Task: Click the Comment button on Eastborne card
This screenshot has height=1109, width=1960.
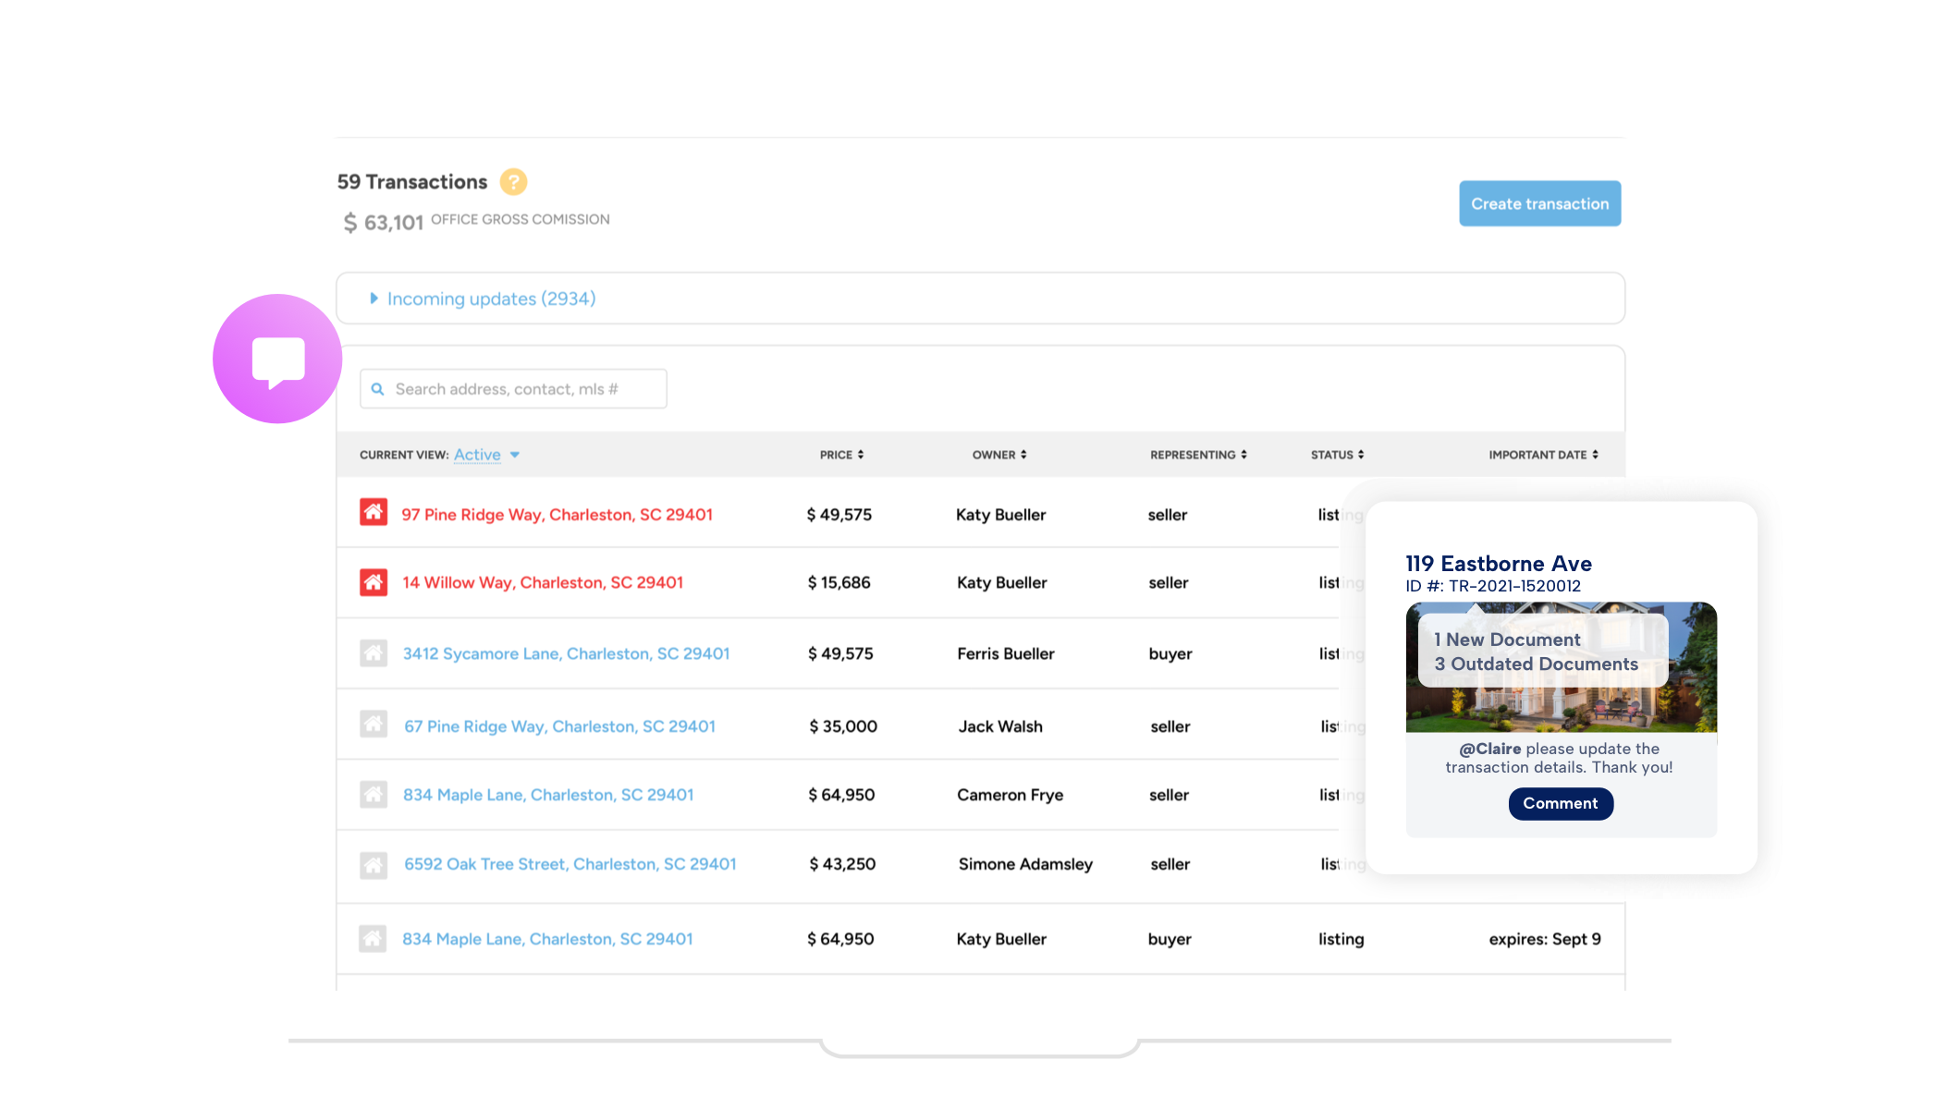Action: tap(1561, 803)
